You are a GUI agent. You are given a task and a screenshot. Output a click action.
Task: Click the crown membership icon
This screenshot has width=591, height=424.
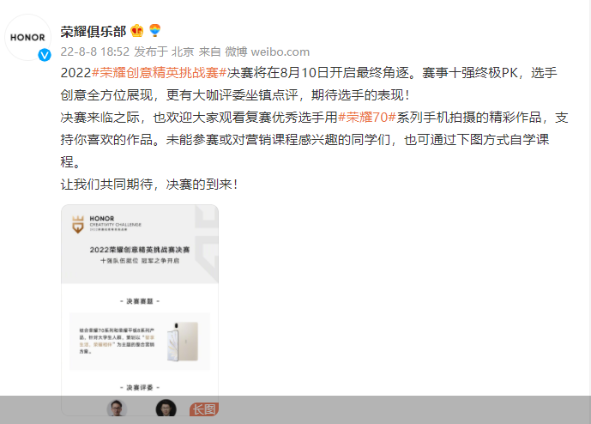tap(137, 31)
